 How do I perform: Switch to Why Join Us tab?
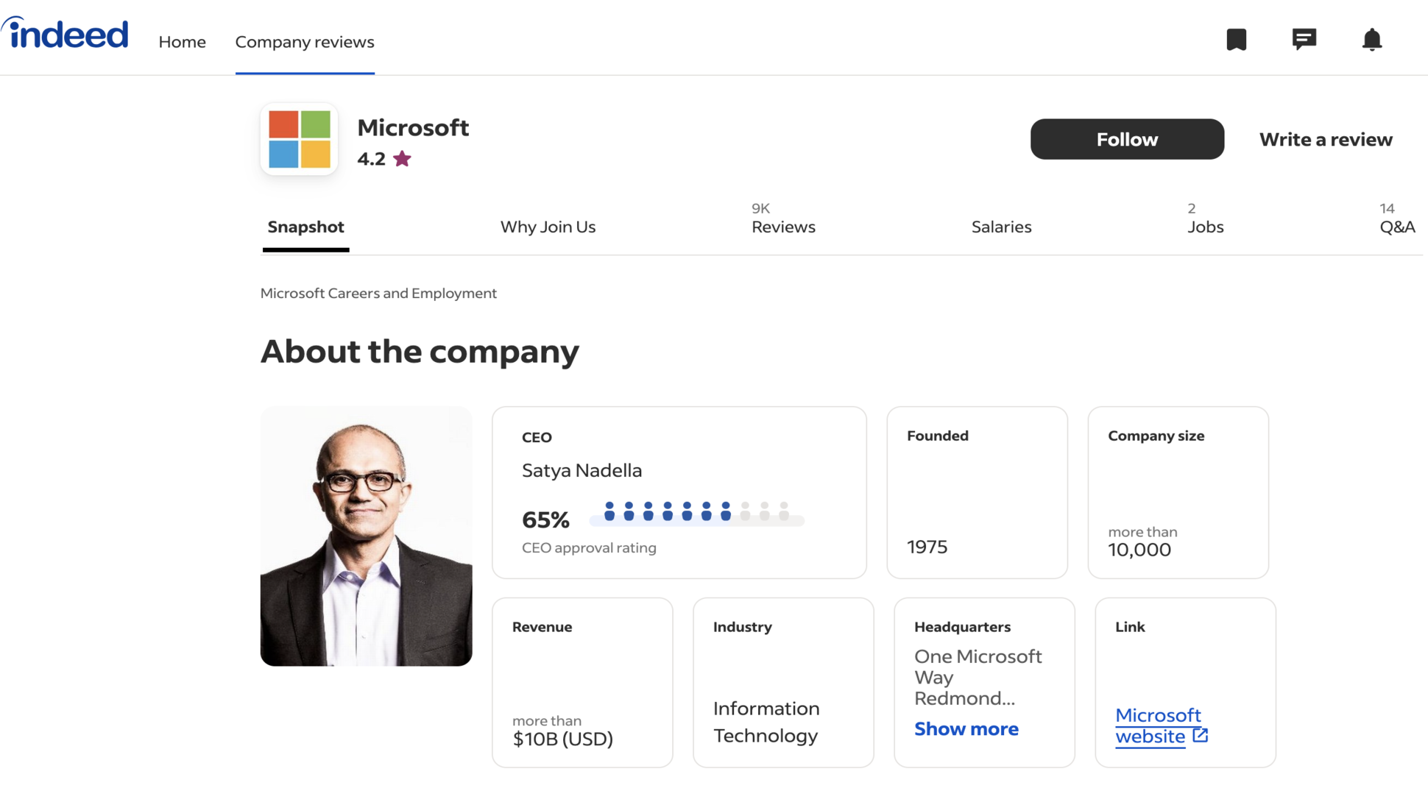[x=548, y=227]
